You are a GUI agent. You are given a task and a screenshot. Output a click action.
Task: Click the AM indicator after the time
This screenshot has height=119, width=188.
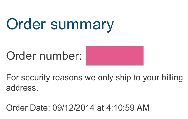click(x=143, y=108)
